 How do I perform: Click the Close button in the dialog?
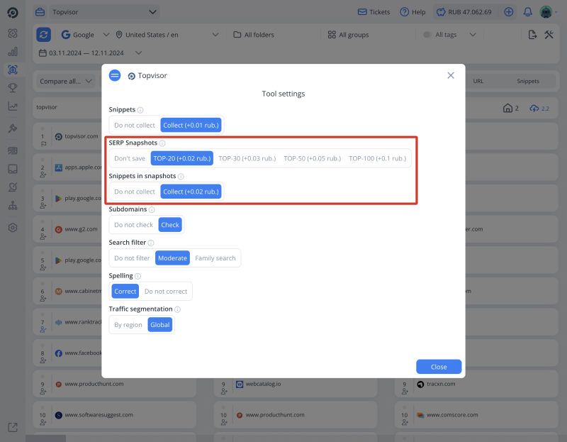point(438,367)
